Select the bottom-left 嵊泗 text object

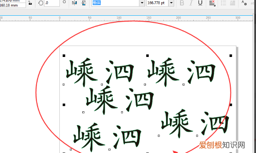click(x=107, y=137)
